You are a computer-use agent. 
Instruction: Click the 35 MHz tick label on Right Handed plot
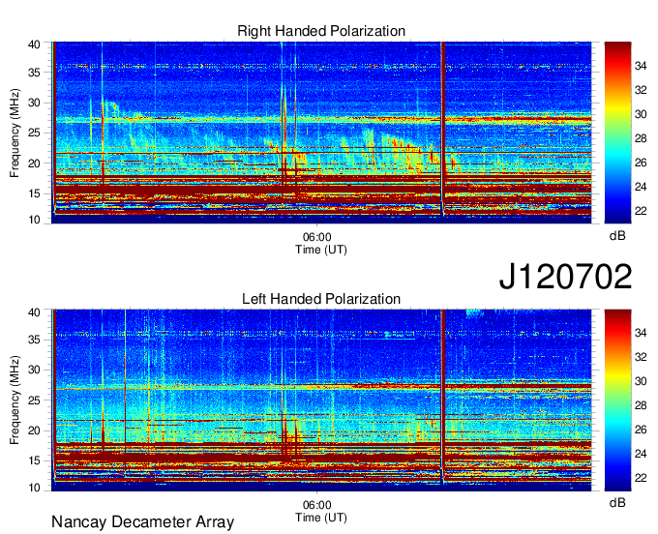(x=34, y=73)
